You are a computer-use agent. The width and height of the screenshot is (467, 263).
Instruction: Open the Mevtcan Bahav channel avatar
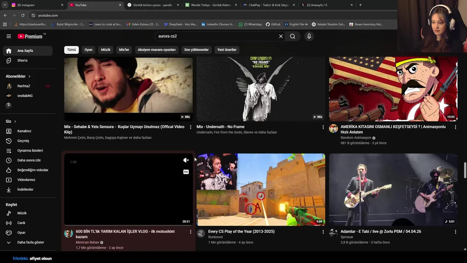[x=69, y=233]
